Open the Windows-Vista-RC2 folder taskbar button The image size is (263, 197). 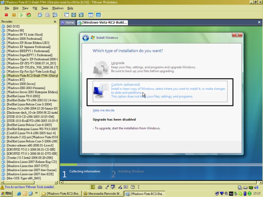(x=61, y=194)
